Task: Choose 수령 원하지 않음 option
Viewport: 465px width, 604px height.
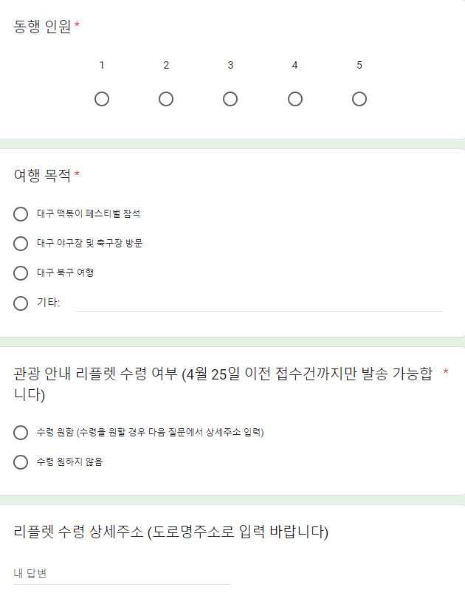Action: click(20, 462)
